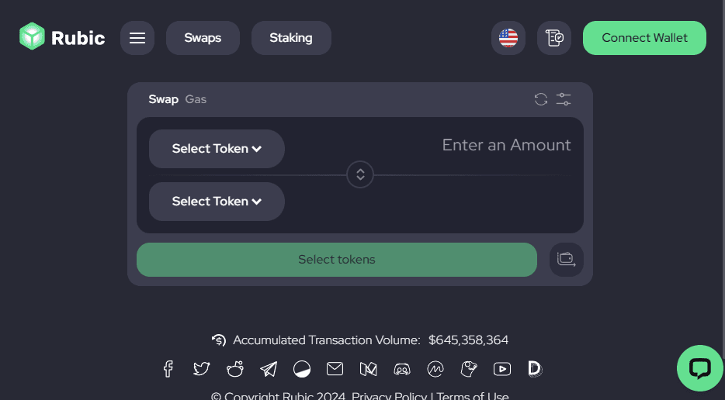Screen dimensions: 725x400
Task: Toggle swap direction between tokens
Action: pyautogui.click(x=360, y=174)
